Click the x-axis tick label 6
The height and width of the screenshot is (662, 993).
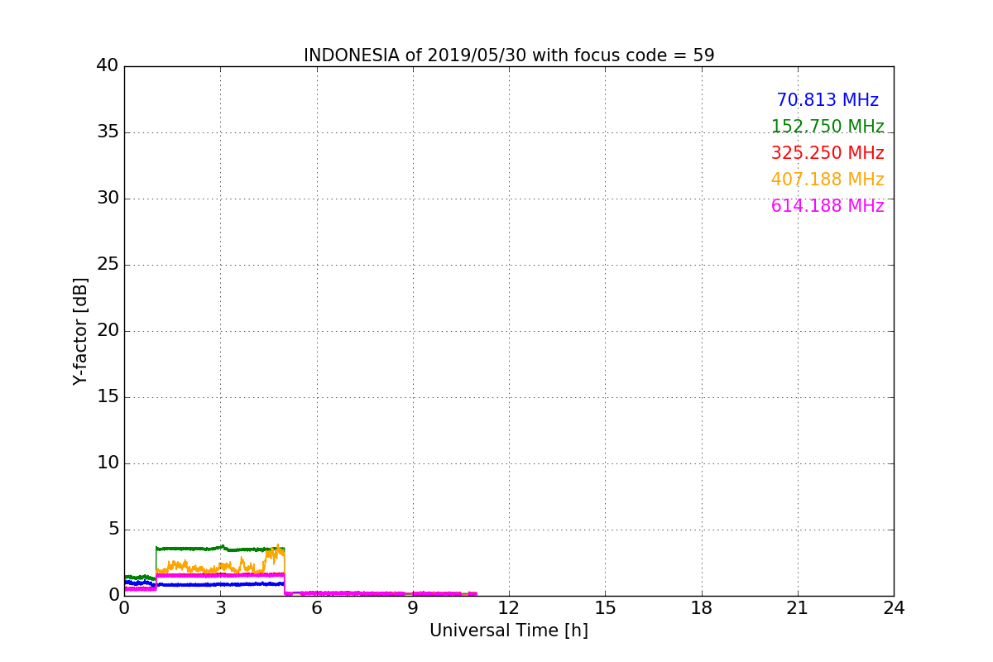point(316,608)
